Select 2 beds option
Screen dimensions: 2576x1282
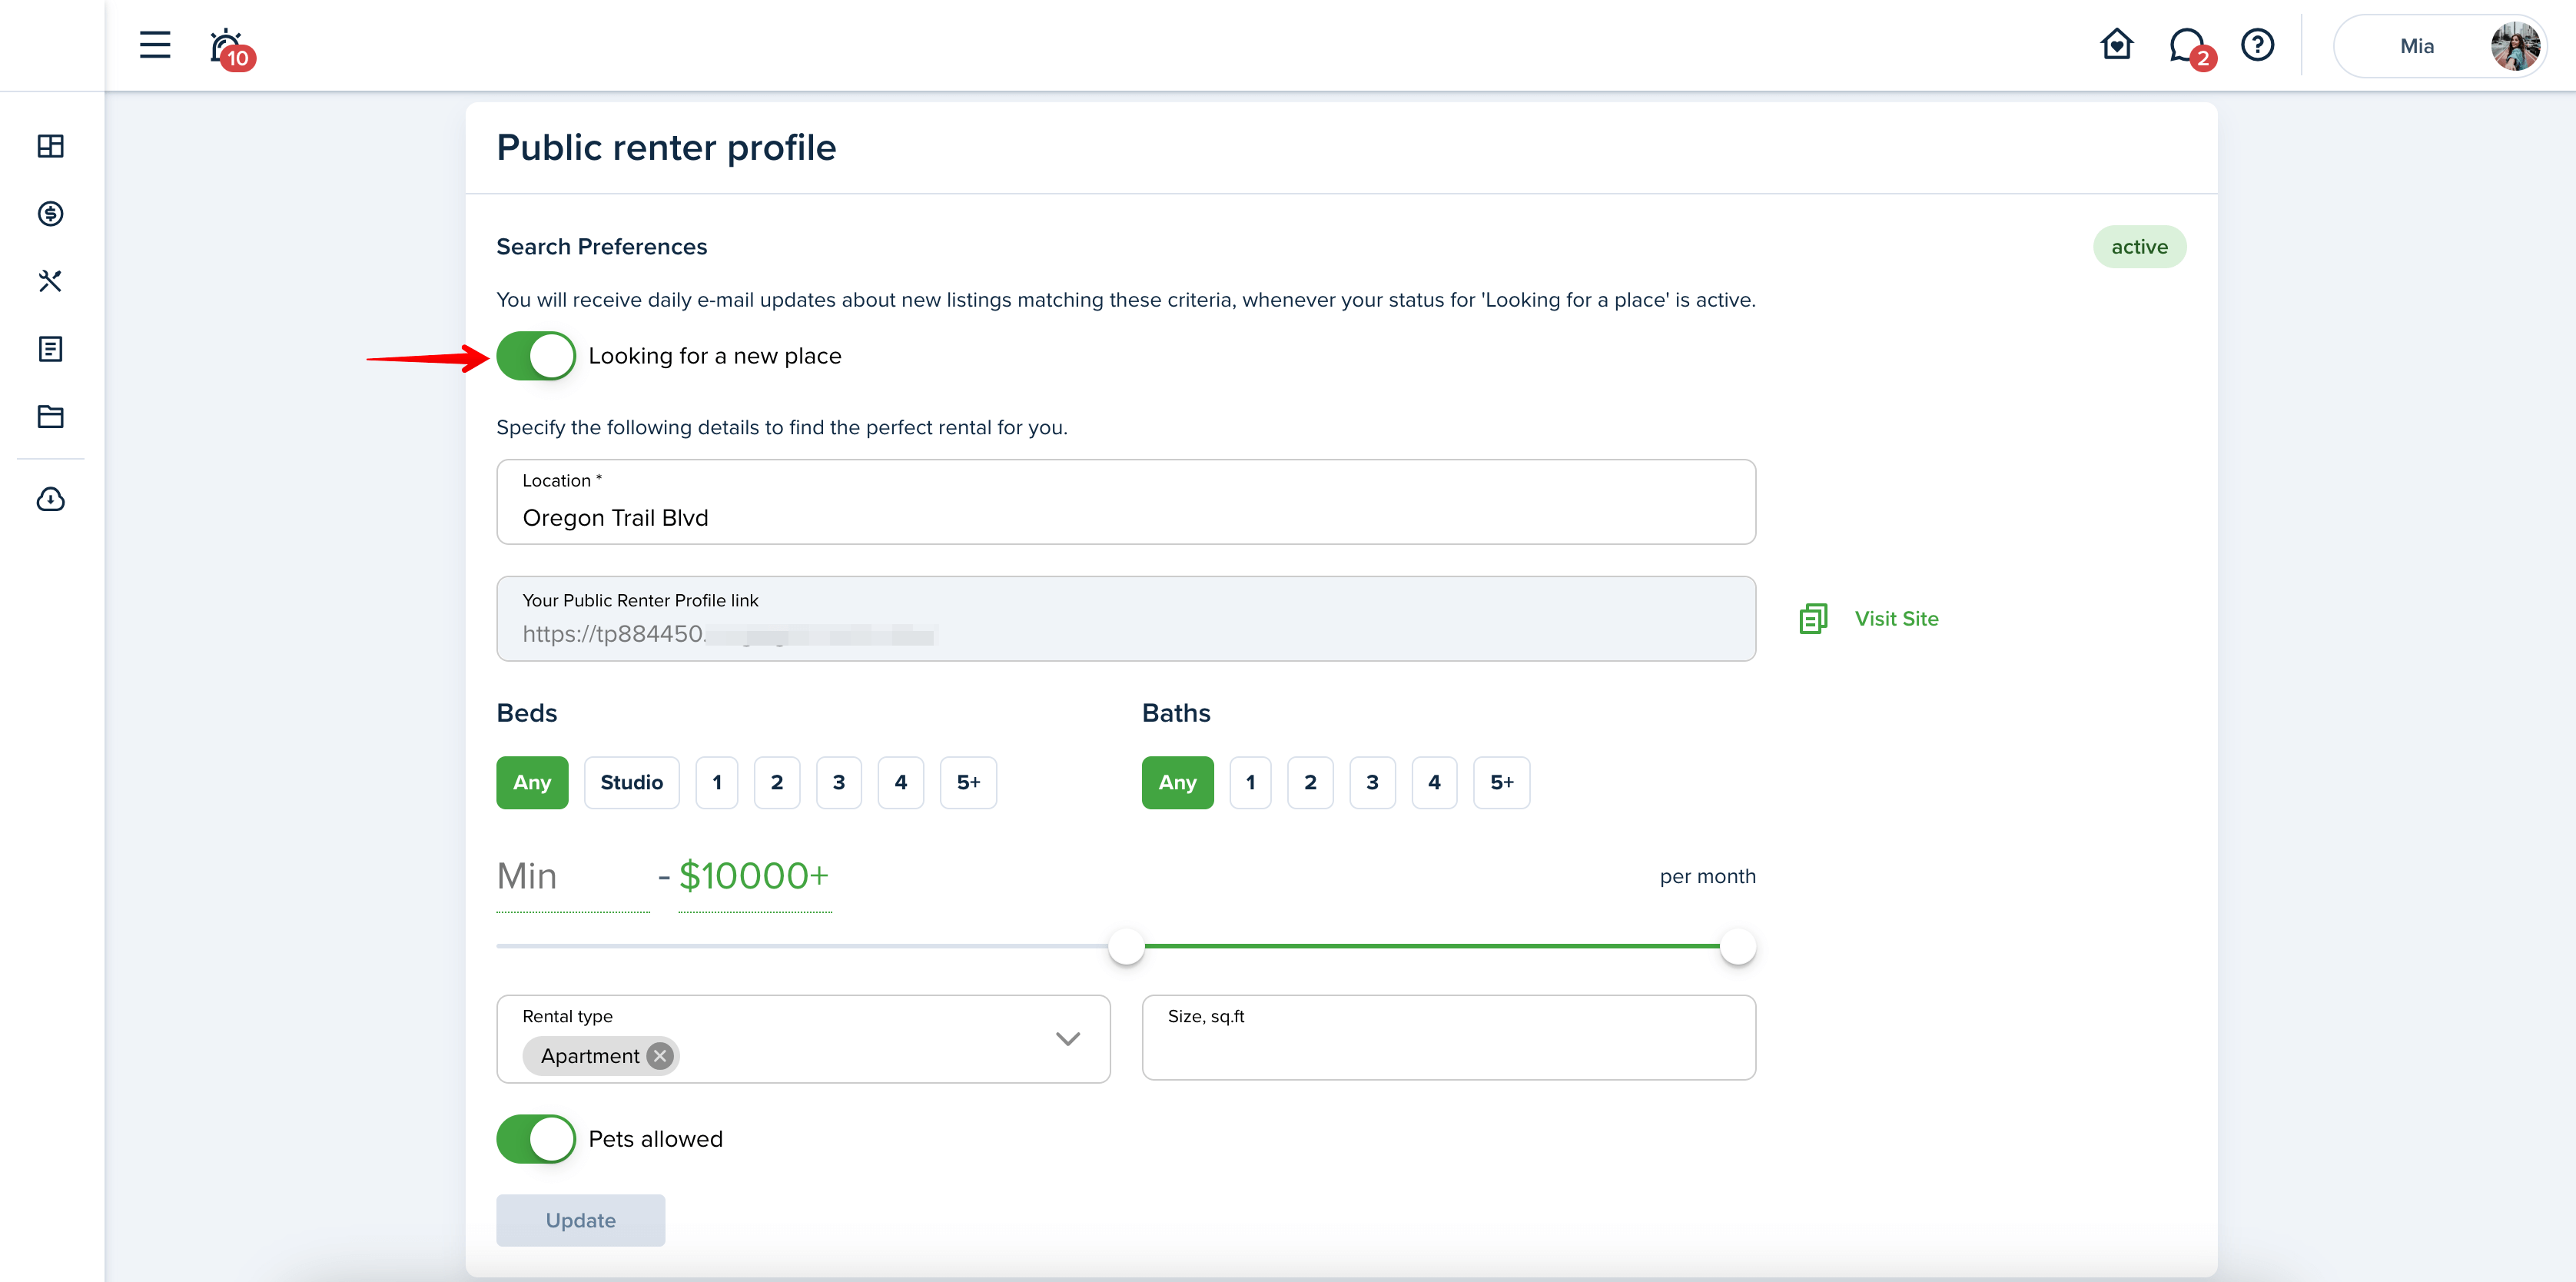777,783
